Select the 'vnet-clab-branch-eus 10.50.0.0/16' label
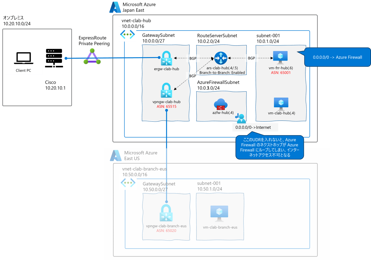Screen dimensions: 371x260 (x=145, y=172)
